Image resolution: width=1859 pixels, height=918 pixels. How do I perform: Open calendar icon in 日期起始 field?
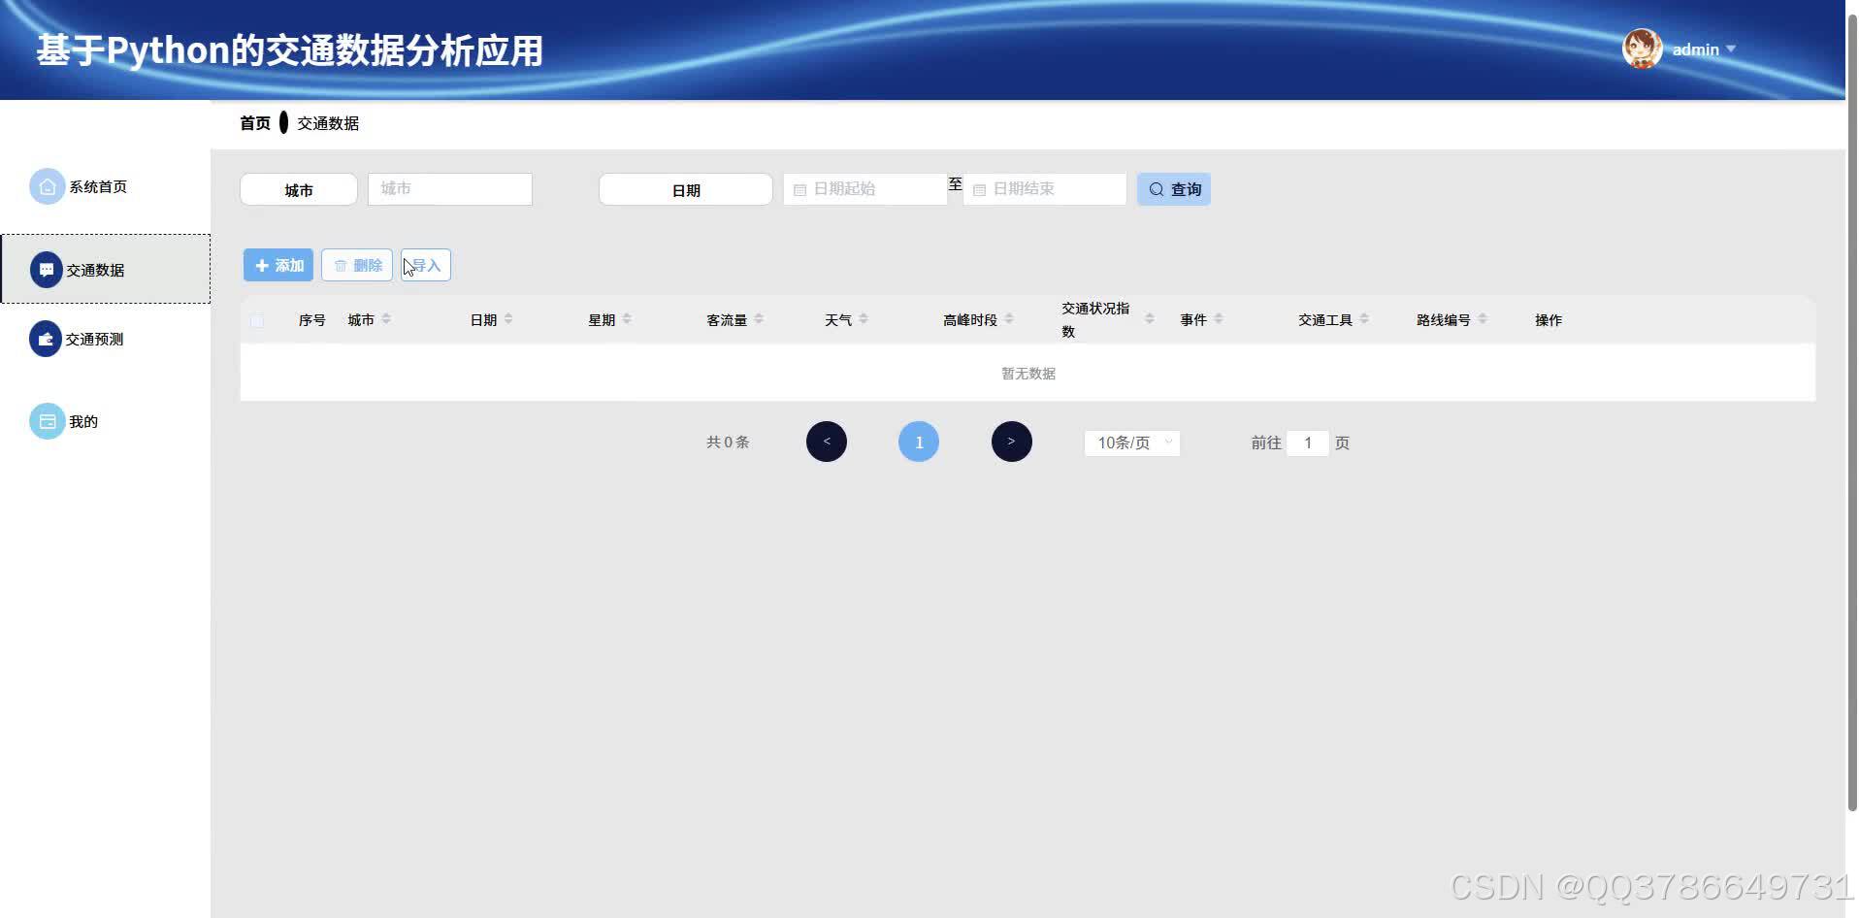coord(799,189)
